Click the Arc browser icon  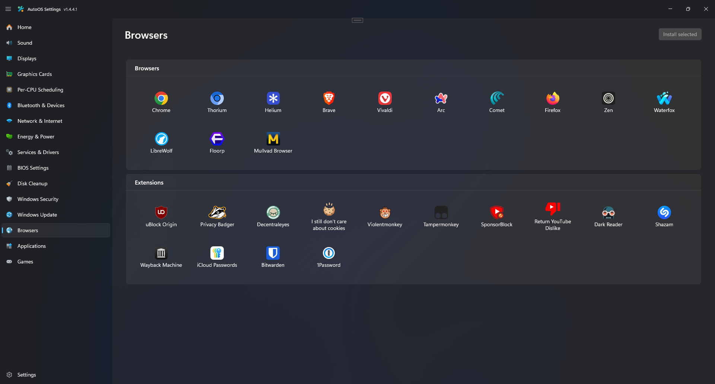coord(441,98)
